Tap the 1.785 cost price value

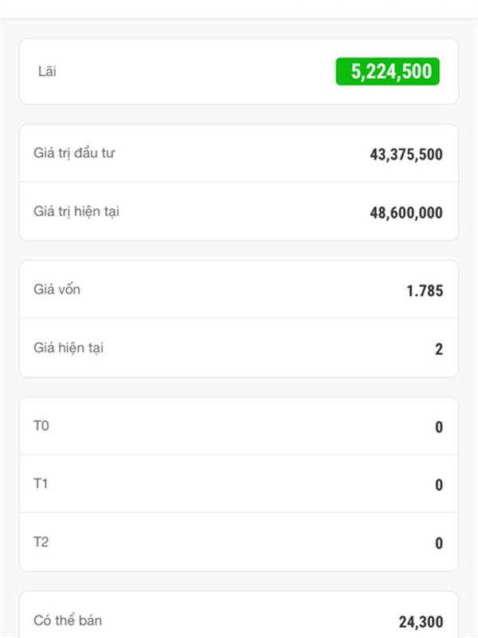[425, 291]
